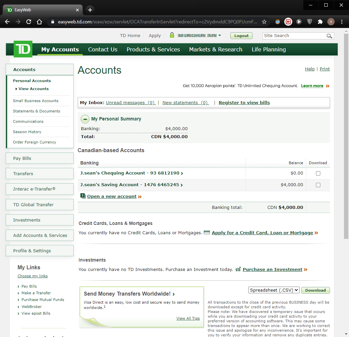Open the shield extension icon
Screen dimensions: 349x337
click(310, 22)
